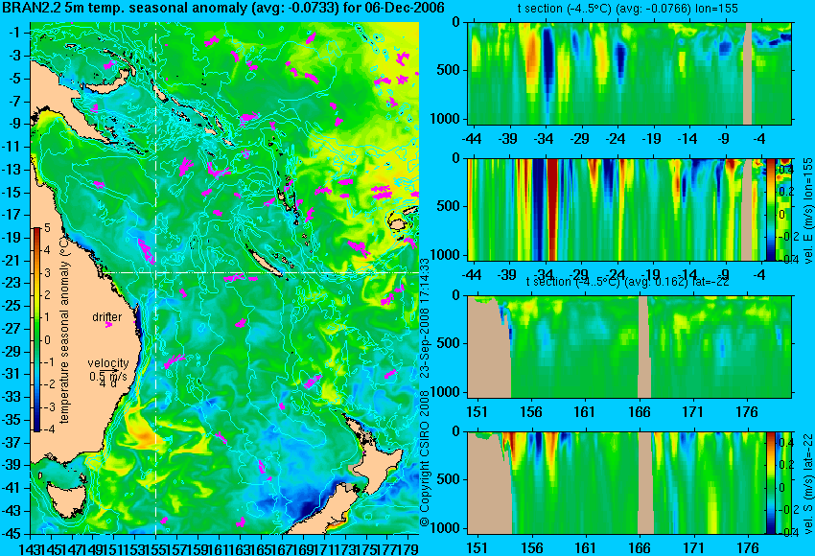815x556 pixels.
Task: Click the '-34' tick under the lon=155 temperature section
Action: [x=544, y=139]
